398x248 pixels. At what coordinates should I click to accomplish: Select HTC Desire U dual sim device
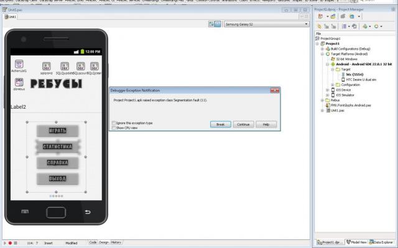(361, 80)
